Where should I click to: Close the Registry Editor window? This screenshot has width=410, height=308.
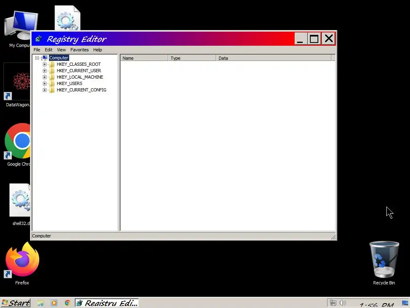[x=329, y=39]
